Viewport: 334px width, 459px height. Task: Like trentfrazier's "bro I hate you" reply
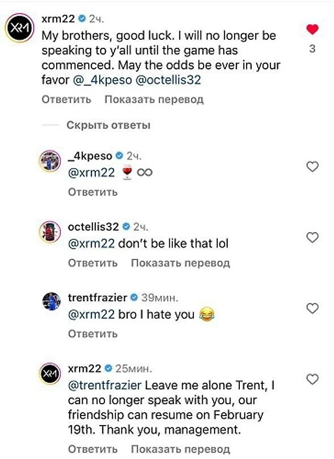coord(312,308)
